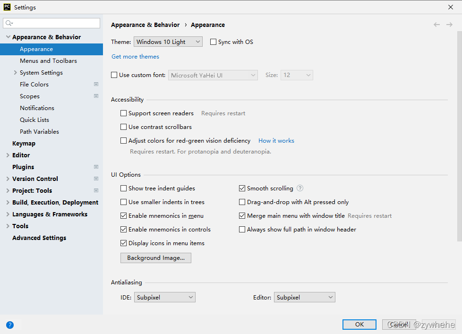
Task: Open the Editor antialiasing dropdown
Action: tap(304, 297)
